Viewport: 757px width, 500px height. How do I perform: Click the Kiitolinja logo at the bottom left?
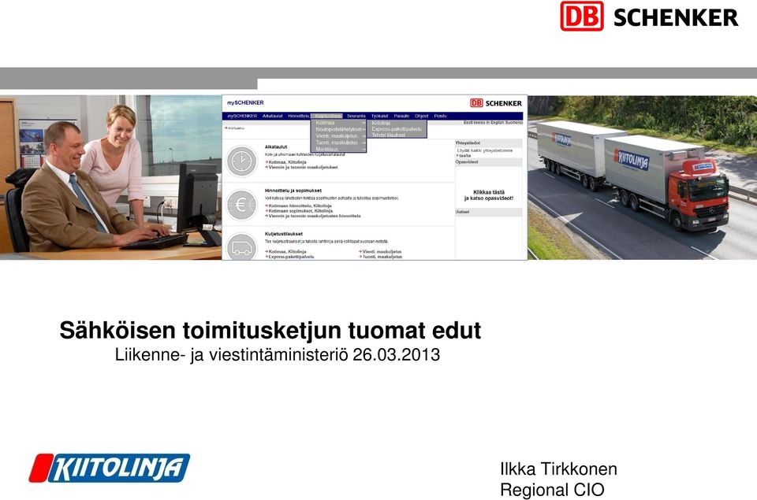click(110, 468)
